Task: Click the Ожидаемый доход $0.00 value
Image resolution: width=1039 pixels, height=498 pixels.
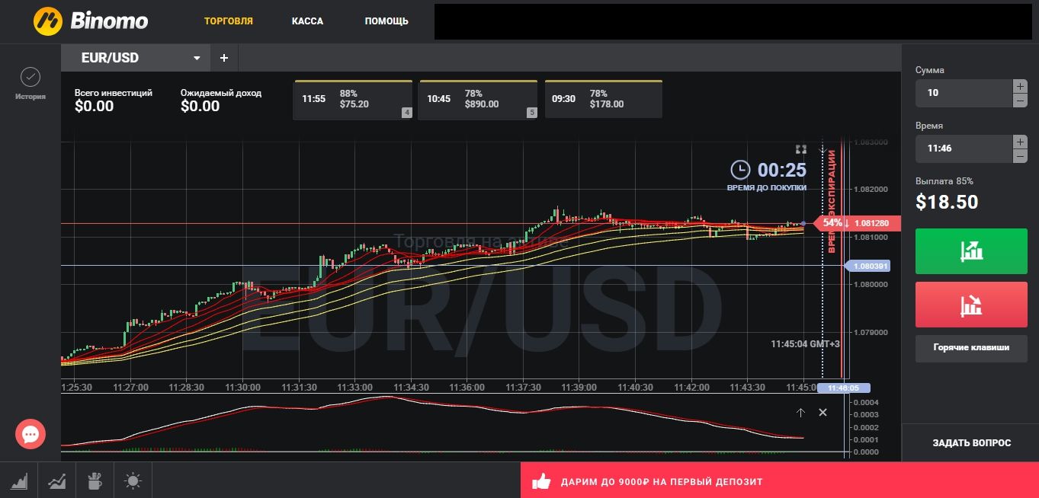Action: pos(200,107)
